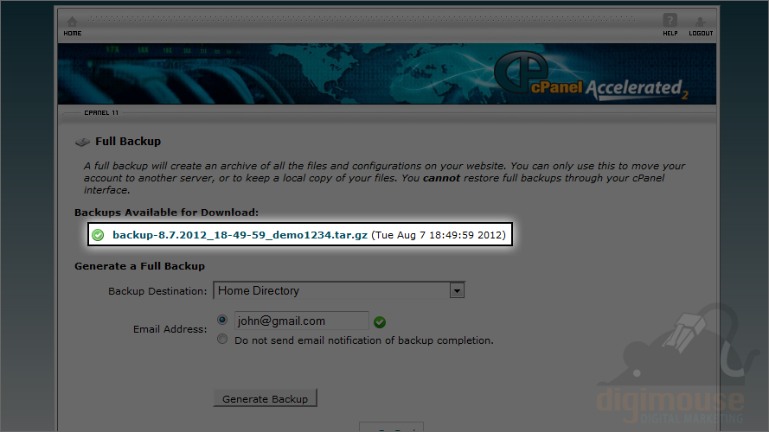Click the john@gmail.com email field
Image resolution: width=769 pixels, height=432 pixels.
(x=302, y=321)
